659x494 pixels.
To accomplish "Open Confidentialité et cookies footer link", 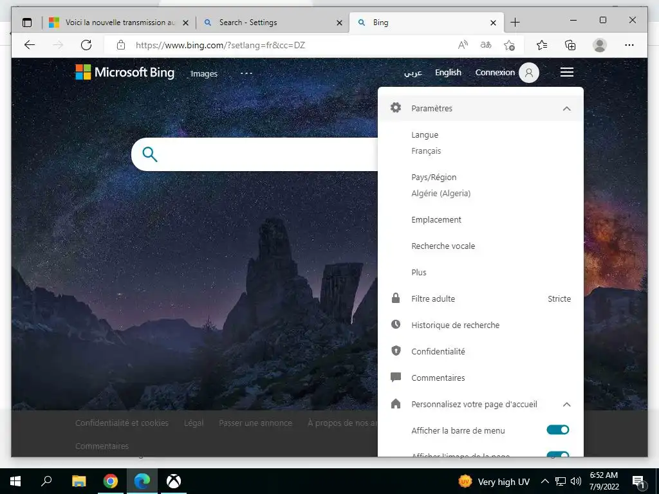I will [x=122, y=423].
